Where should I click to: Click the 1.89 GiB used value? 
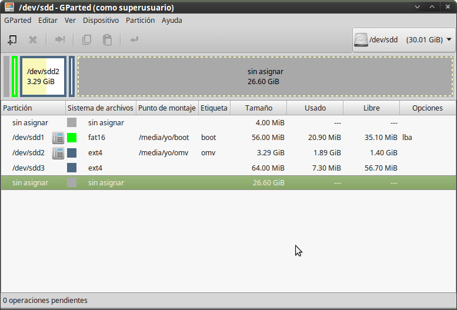pos(327,153)
